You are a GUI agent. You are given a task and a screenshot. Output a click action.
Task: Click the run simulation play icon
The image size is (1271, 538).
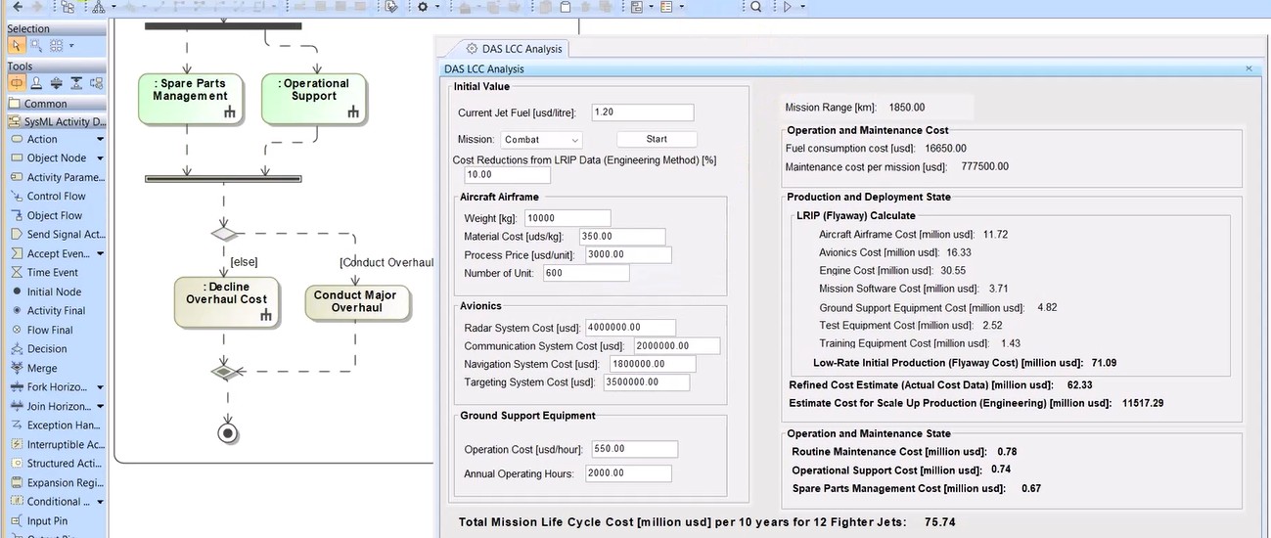pos(787,7)
